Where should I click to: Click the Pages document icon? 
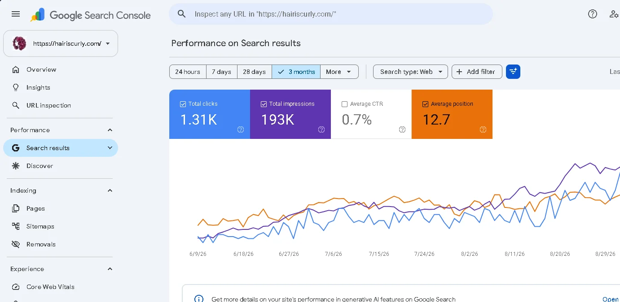[16, 208]
